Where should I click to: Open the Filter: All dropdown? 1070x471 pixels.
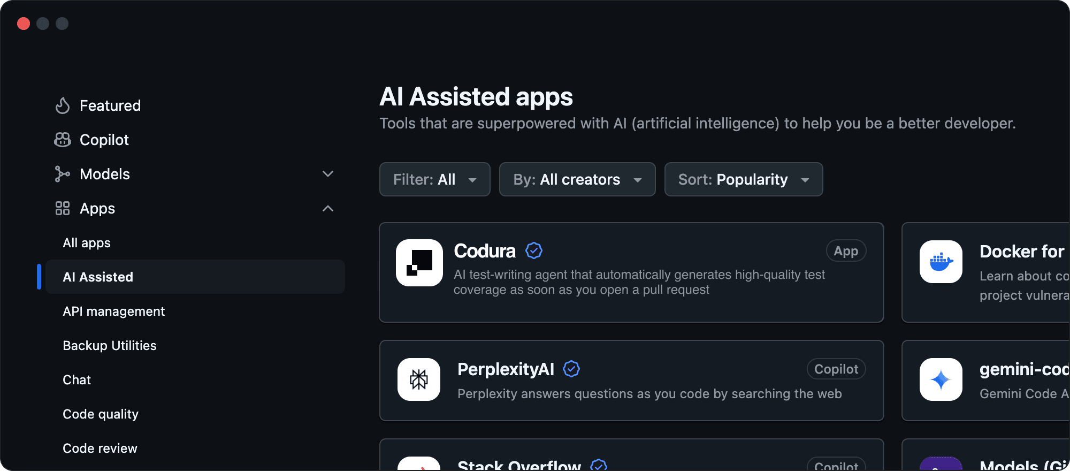coord(435,179)
